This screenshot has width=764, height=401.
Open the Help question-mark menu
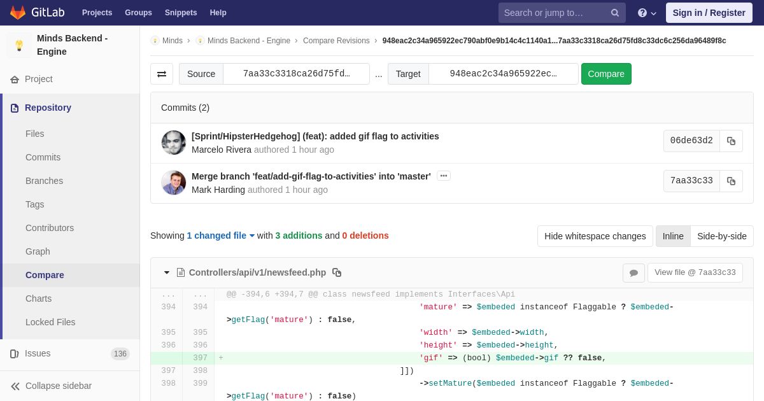(x=647, y=13)
